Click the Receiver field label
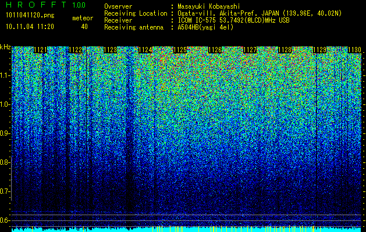This screenshot has width=366, height=232. tap(118, 20)
